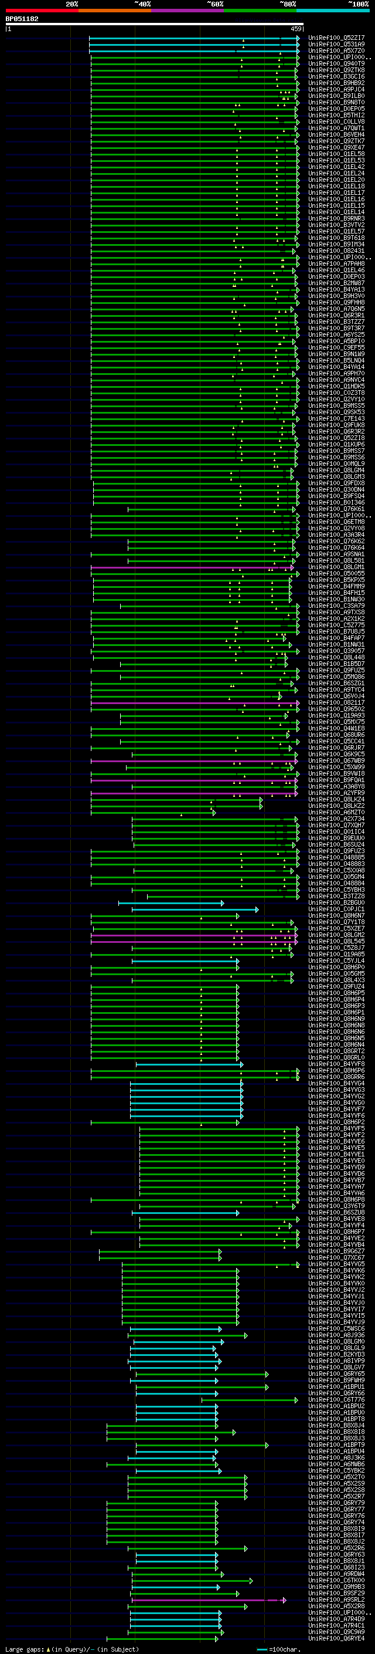Click the UniRef100_Q8LGM1 label
Image resolution: width=375 pixels, height=1654 pixels.
click(x=336, y=567)
